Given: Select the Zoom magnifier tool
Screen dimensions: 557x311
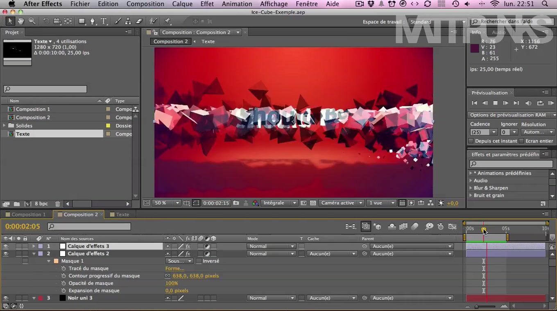Looking at the screenshot, I should [32, 21].
